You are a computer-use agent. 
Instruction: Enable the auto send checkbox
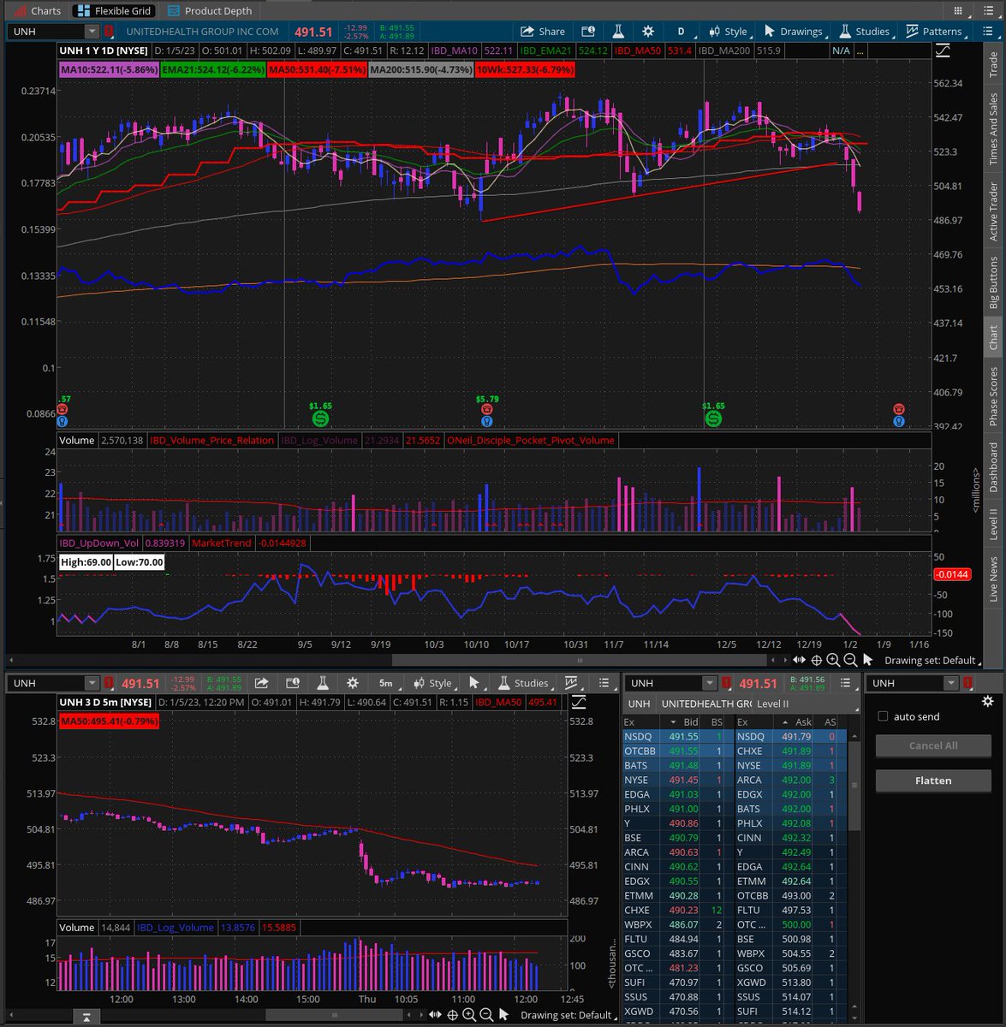coord(883,716)
